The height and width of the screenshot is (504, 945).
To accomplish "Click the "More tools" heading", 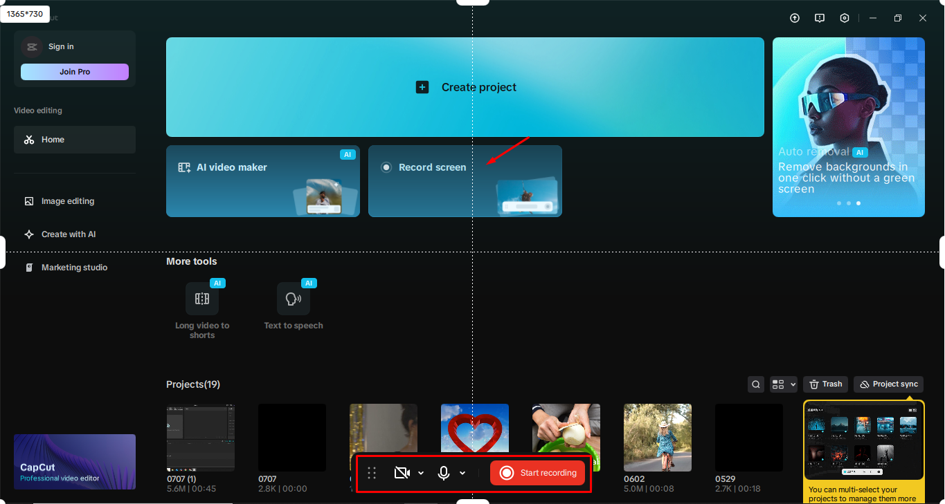I will point(192,261).
